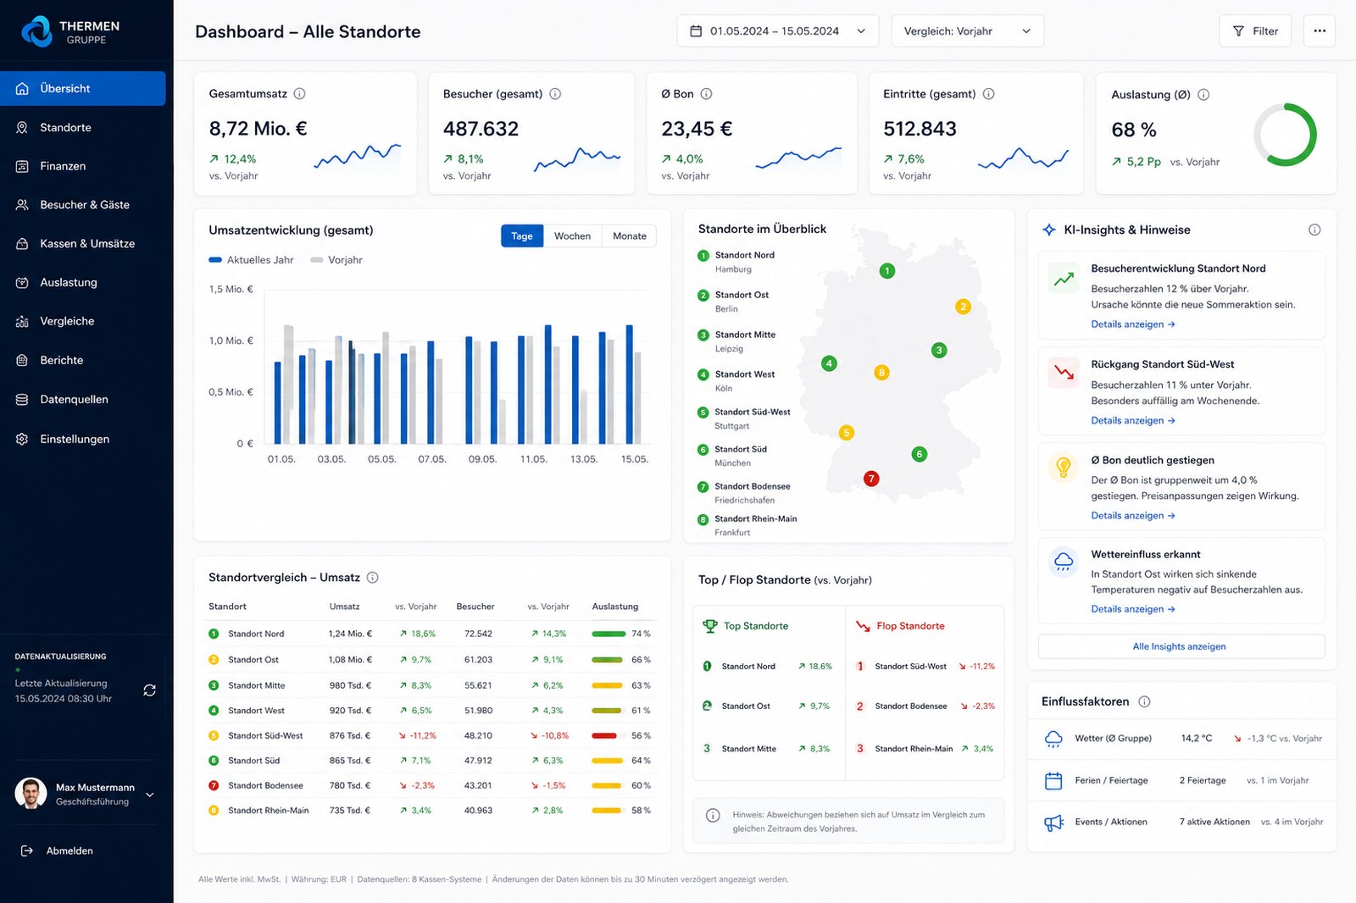The height and width of the screenshot is (903, 1356).
Task: Show info for Besucher (gesamt)
Action: tap(555, 94)
